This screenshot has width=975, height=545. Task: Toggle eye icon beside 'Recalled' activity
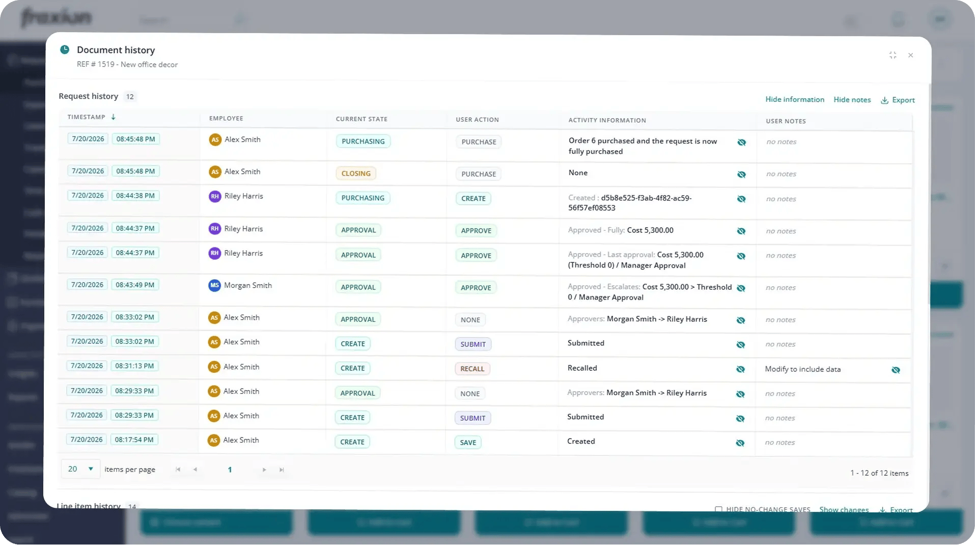pos(740,369)
